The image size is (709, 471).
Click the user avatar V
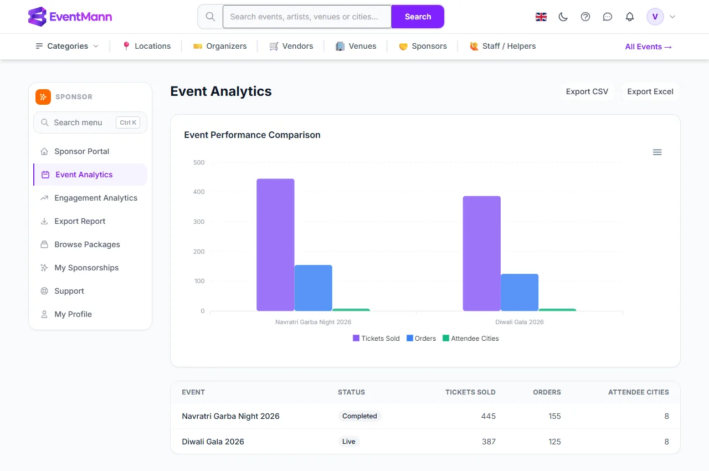coord(655,17)
